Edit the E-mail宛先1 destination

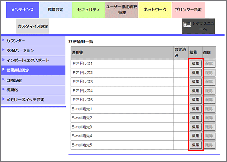pyautogui.click(x=195, y=109)
